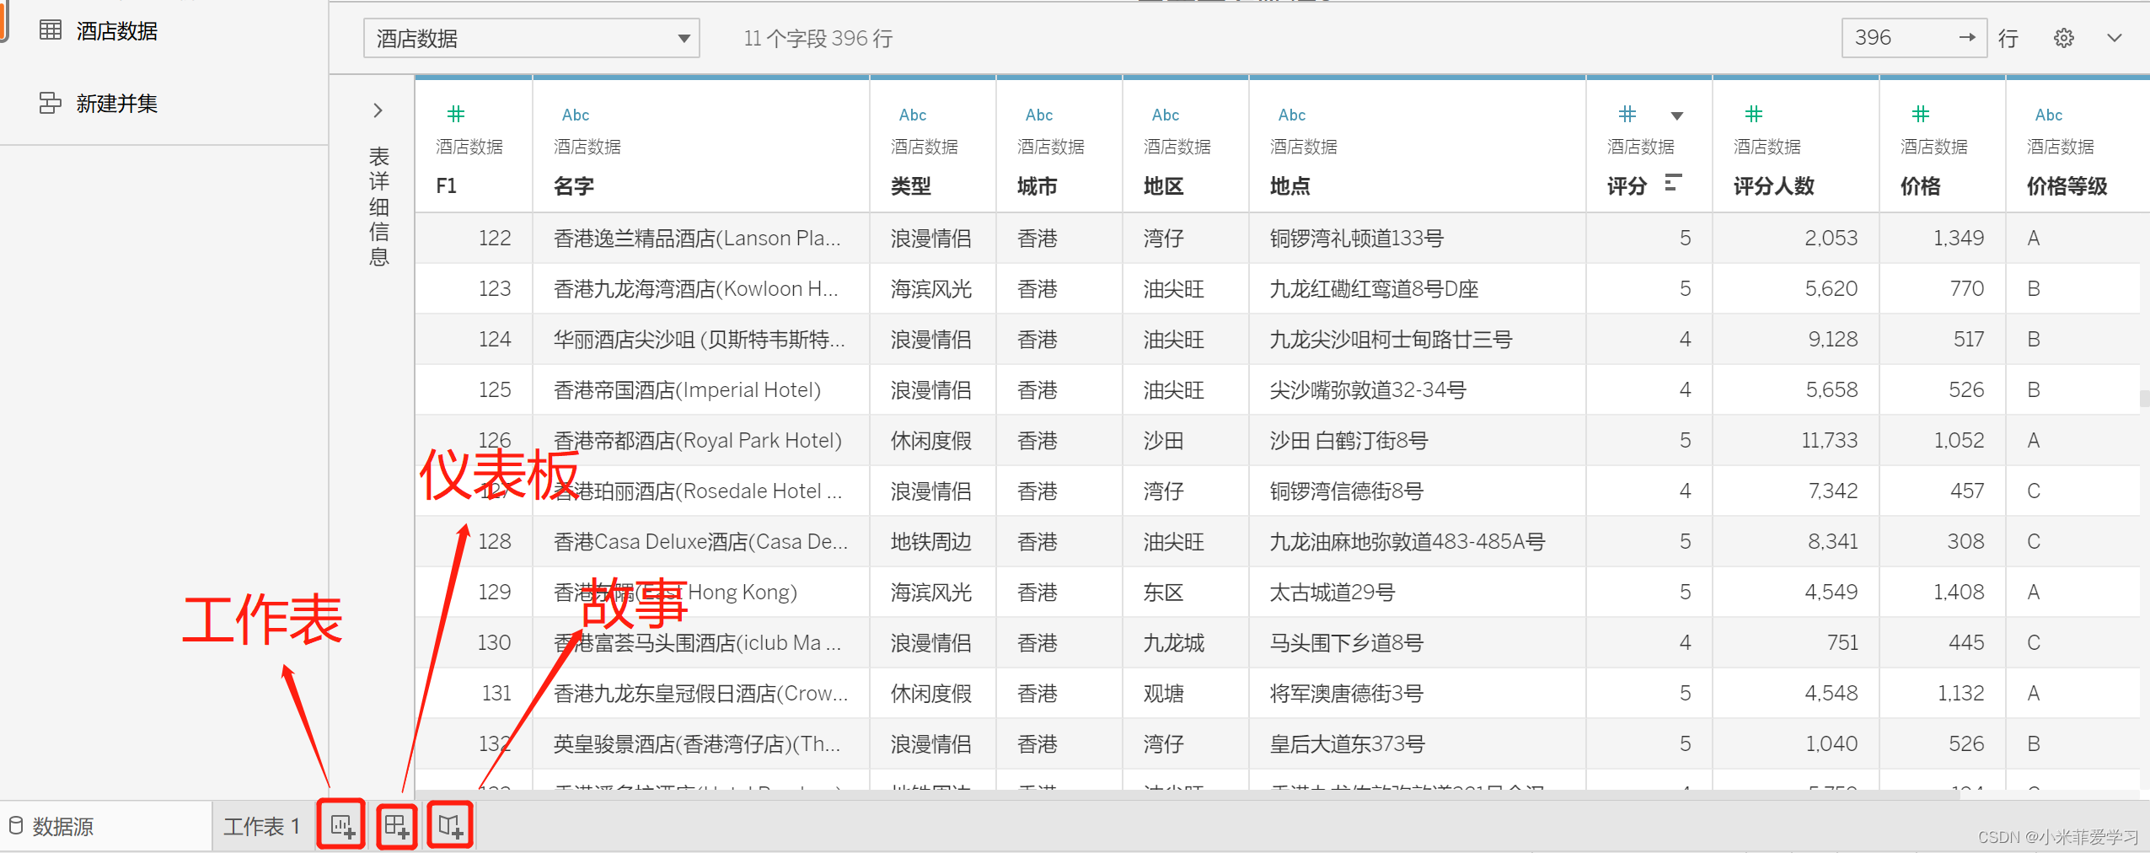Screen dimensions: 2150x853
Task: Open the 评分 column dropdown arrow
Action: [x=1677, y=115]
